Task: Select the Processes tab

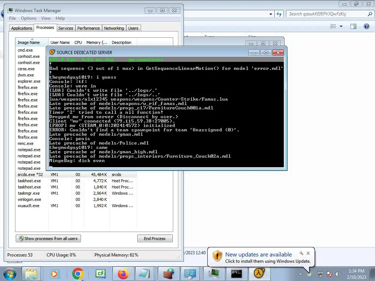Action: coord(45,27)
